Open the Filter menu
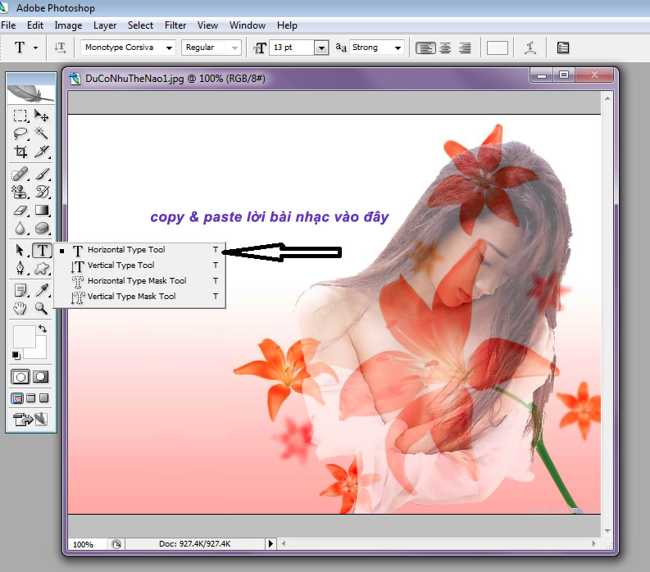Screen dimensions: 650x572 tap(175, 25)
